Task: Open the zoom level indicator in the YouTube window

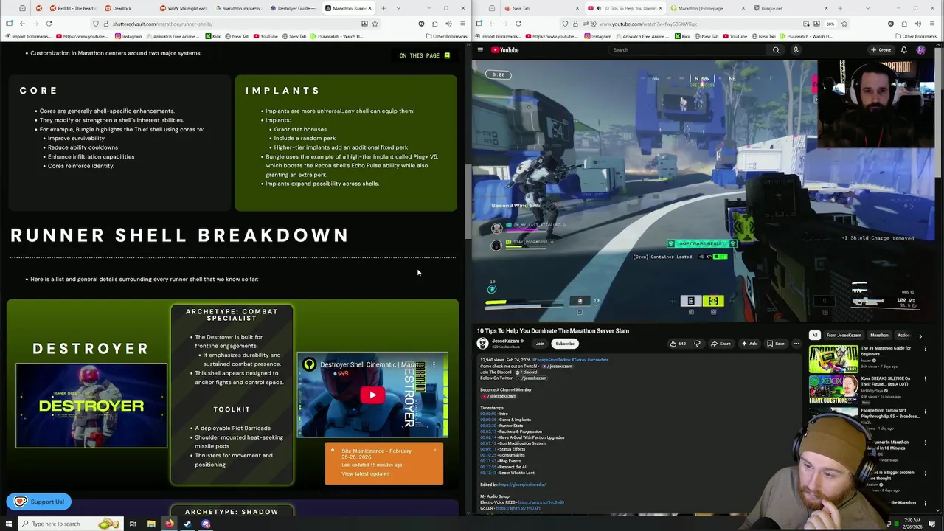Action: 830,24
